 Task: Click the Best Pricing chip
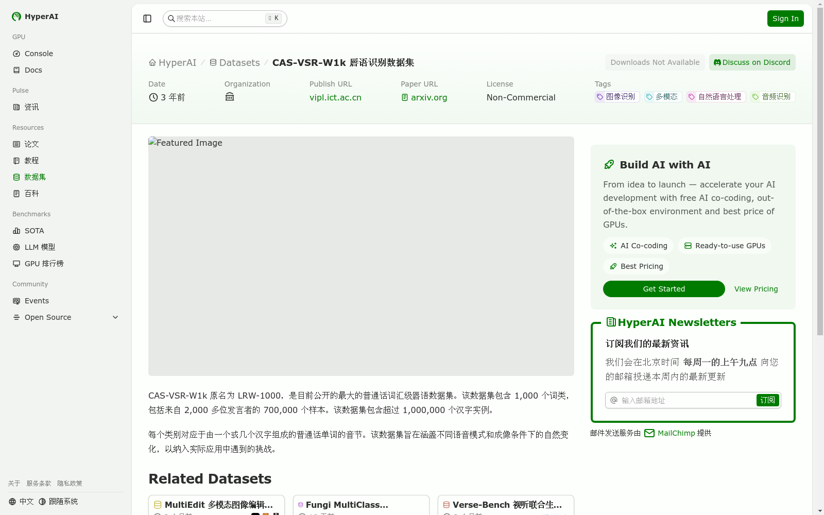pyautogui.click(x=637, y=266)
